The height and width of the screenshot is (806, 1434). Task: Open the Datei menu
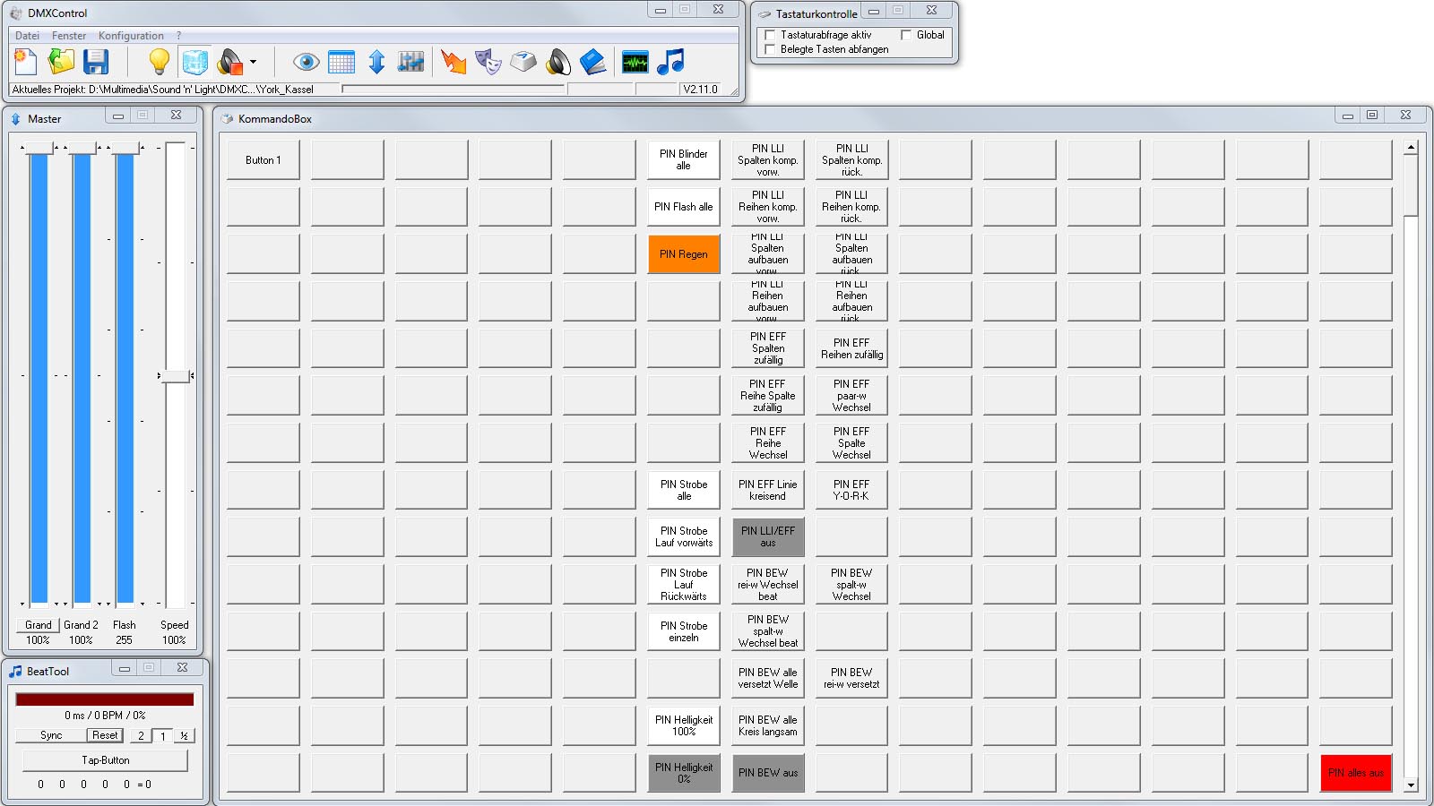[27, 36]
